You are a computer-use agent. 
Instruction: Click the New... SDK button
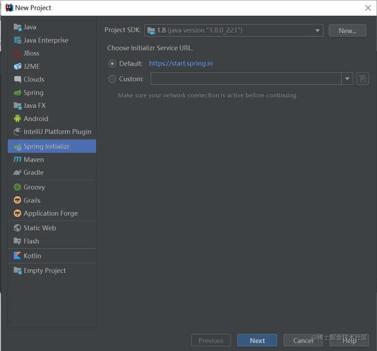(347, 31)
